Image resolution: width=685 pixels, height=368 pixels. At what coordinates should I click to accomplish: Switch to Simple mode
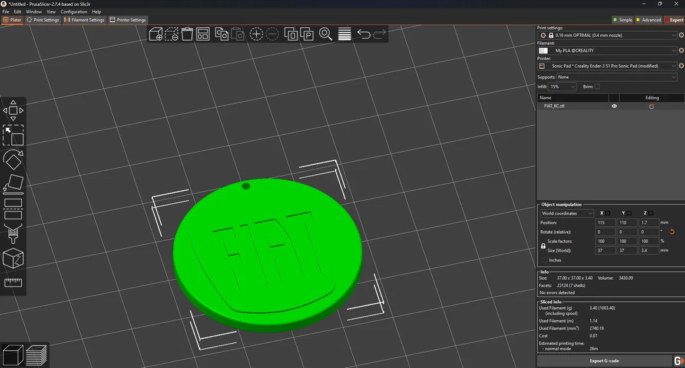click(623, 19)
